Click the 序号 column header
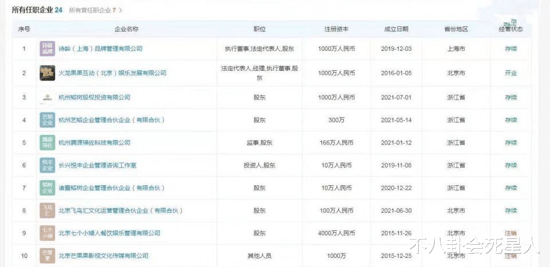 tap(24, 29)
